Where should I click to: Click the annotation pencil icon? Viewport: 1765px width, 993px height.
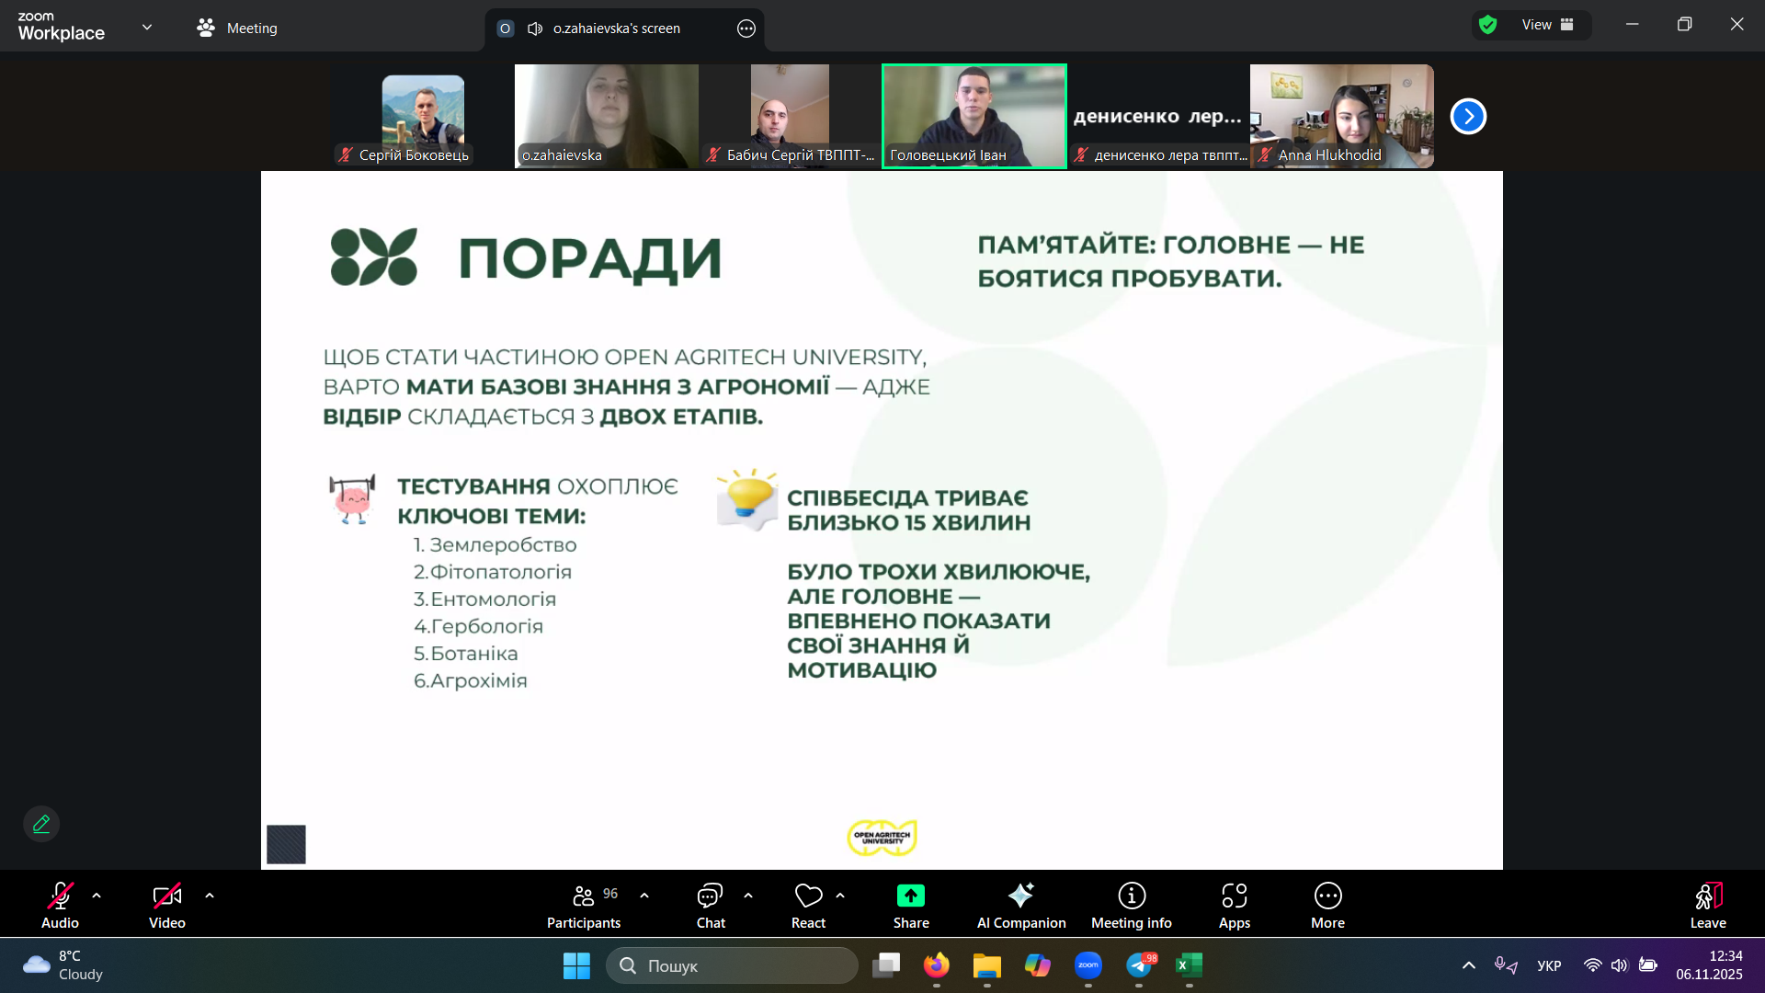tap(41, 824)
